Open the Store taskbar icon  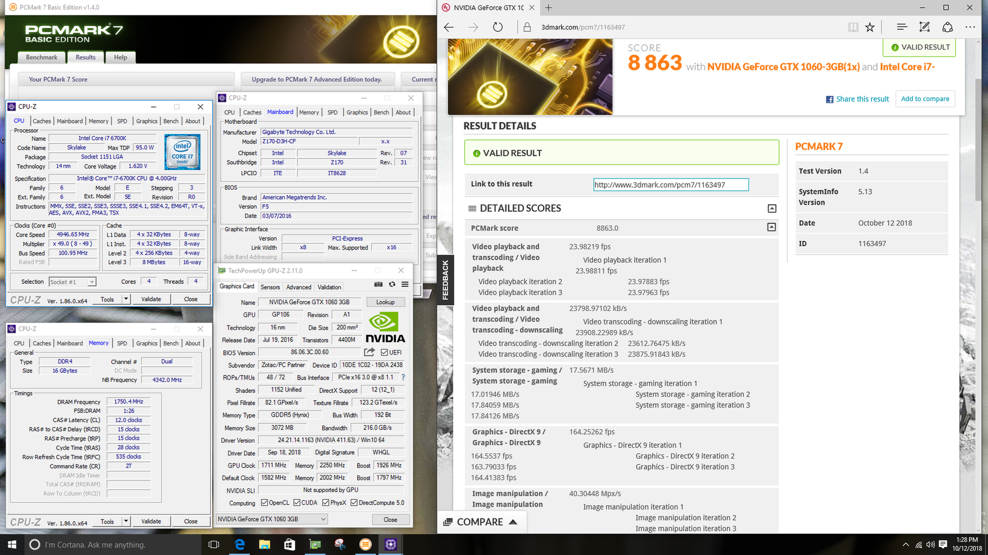[289, 545]
